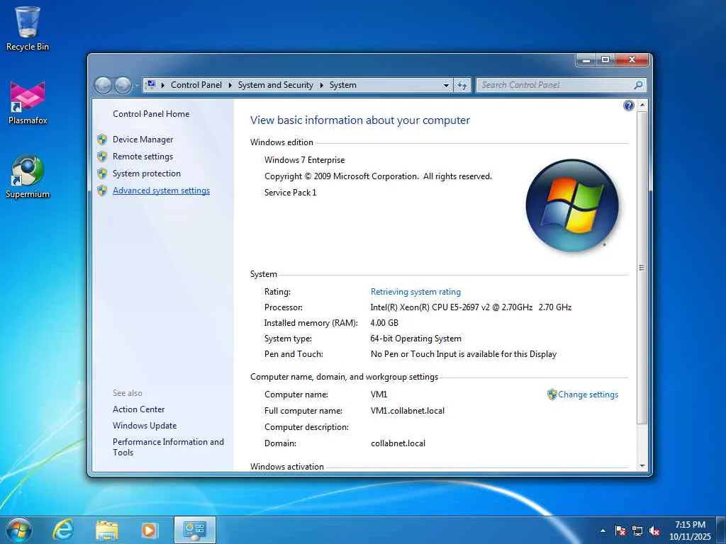Click the Back navigation arrow button
This screenshot has height=544, width=726.
tap(103, 85)
